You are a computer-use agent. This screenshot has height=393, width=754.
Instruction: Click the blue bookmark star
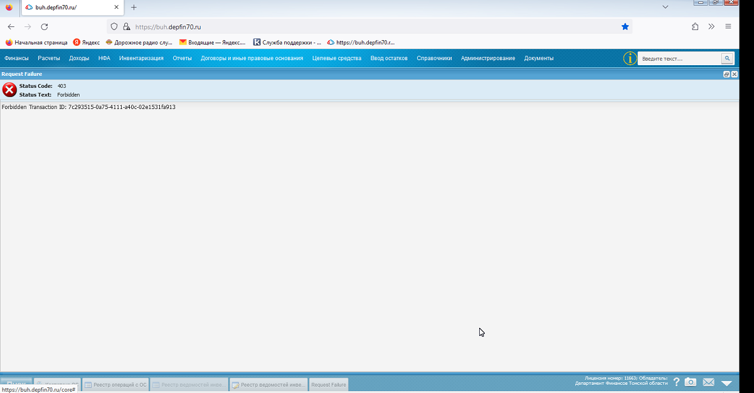625,27
